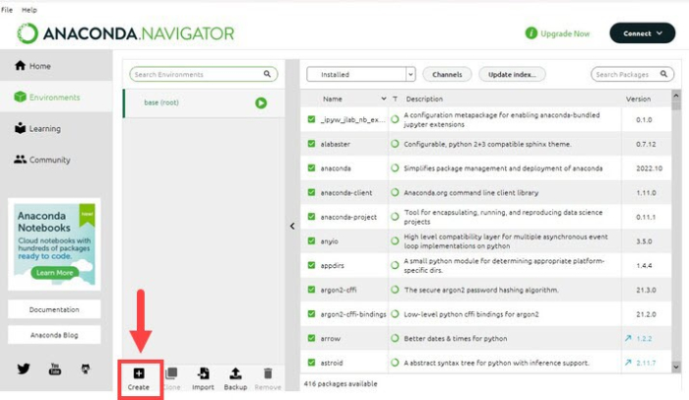Click the Upgrade Now link
The height and width of the screenshot is (400, 689).
tap(565, 33)
